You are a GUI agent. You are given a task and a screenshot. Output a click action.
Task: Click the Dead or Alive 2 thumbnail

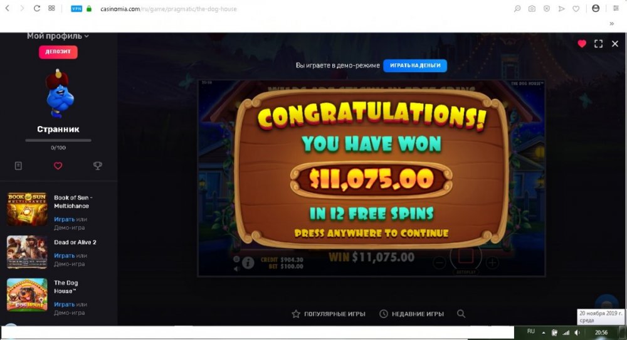click(x=27, y=252)
